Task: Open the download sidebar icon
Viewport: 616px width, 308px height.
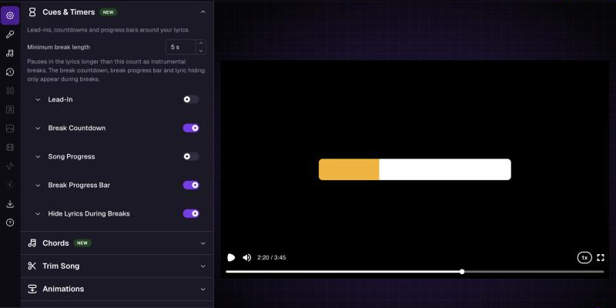Action: 10,204
